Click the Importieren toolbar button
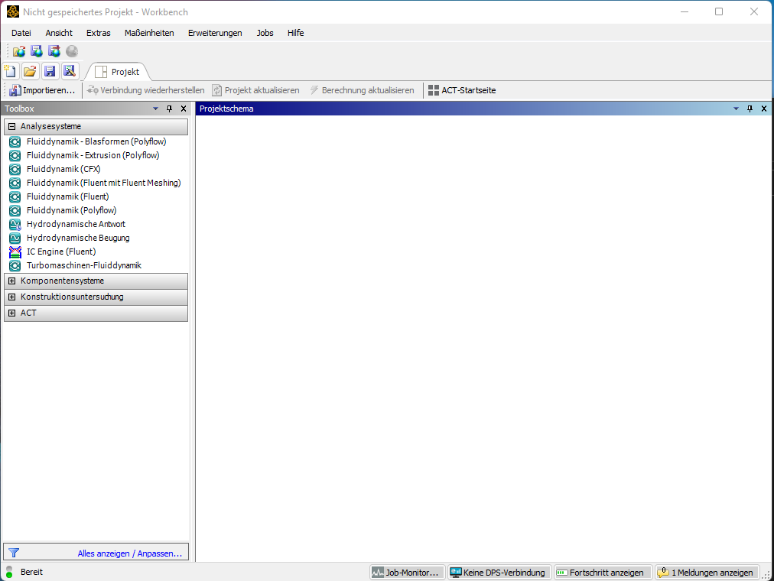The width and height of the screenshot is (774, 581). [43, 90]
